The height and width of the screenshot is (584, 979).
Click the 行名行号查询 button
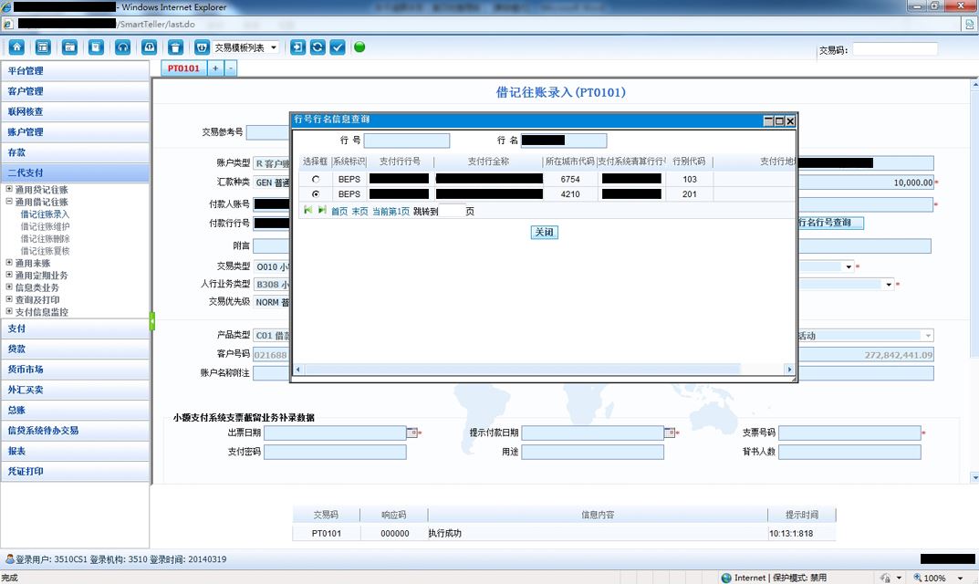coord(830,223)
